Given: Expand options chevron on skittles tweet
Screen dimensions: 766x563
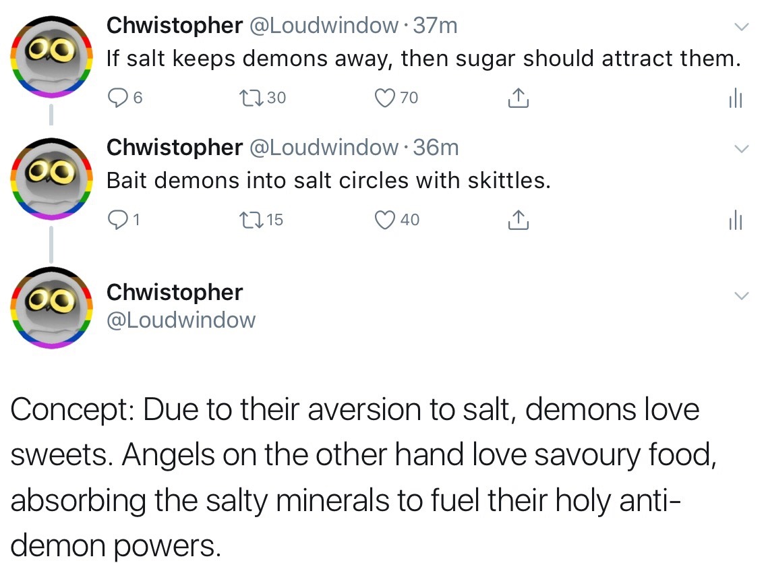Looking at the screenshot, I should pos(740,148).
